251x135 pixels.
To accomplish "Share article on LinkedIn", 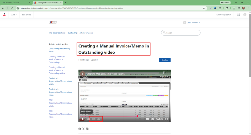I will (87, 129).
